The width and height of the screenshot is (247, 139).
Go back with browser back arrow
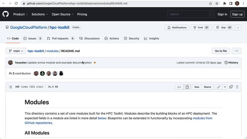3,3
